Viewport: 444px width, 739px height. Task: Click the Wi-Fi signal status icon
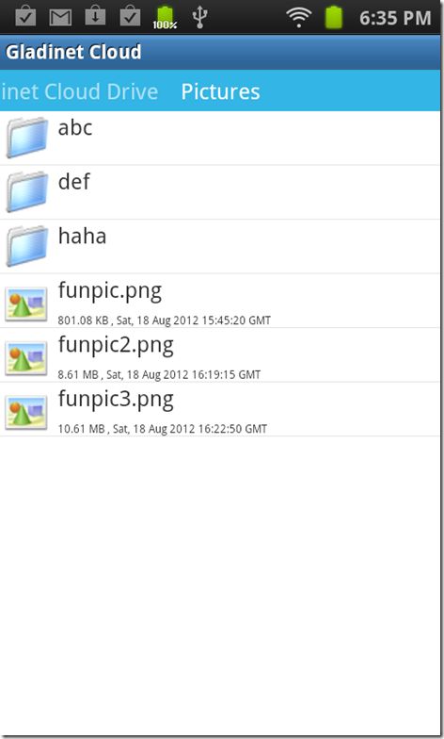pos(298,17)
